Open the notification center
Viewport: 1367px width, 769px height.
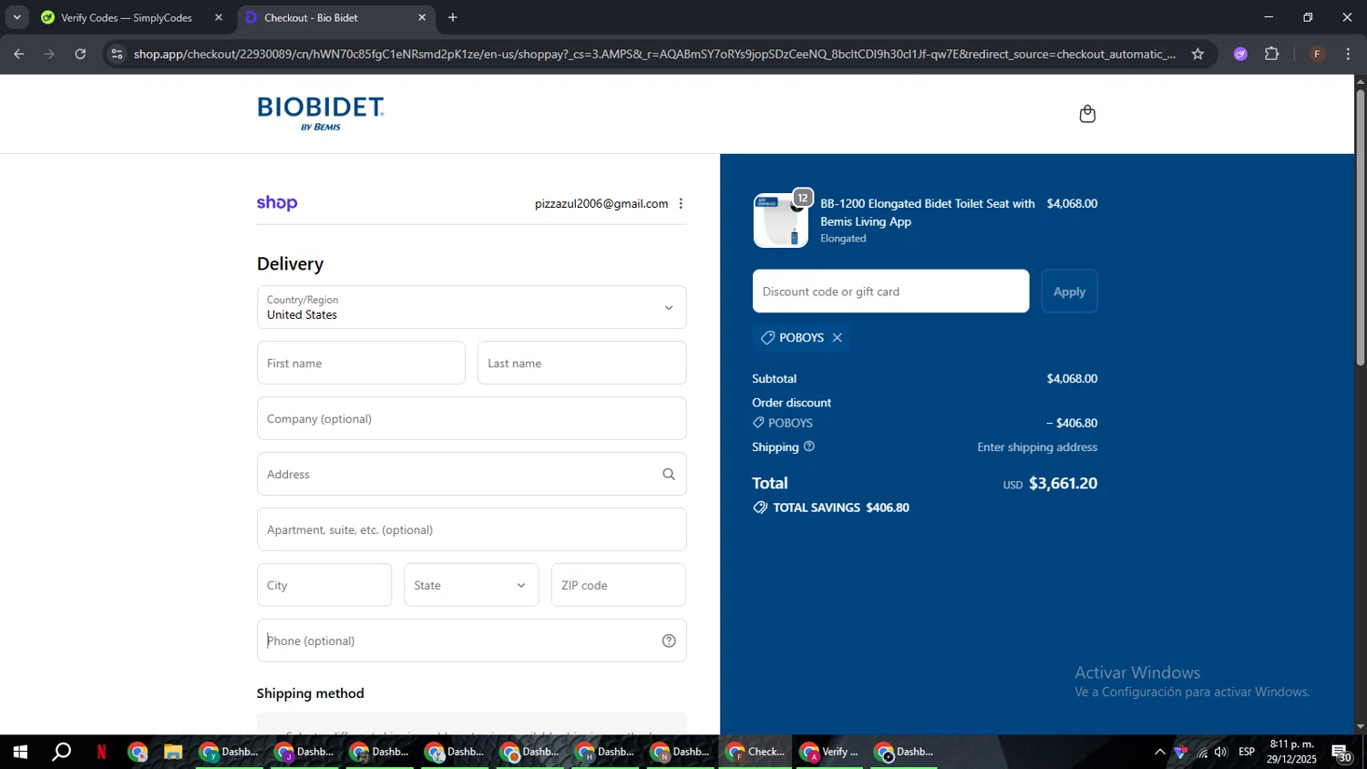(x=1342, y=752)
